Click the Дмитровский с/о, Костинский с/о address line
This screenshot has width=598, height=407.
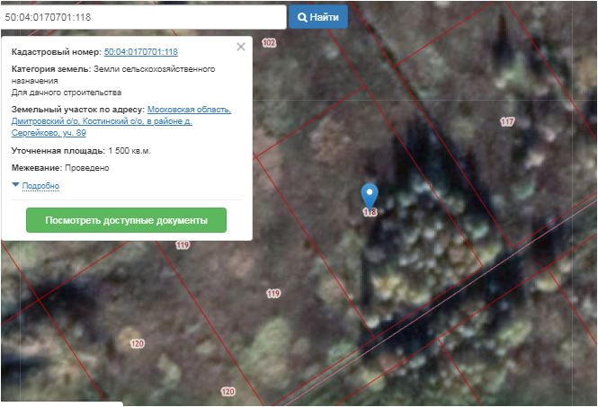pos(95,121)
